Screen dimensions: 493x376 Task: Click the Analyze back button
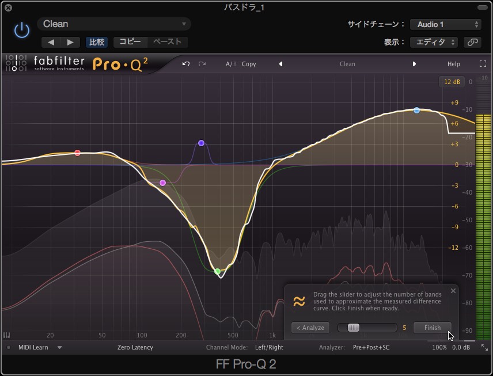pyautogui.click(x=310, y=328)
